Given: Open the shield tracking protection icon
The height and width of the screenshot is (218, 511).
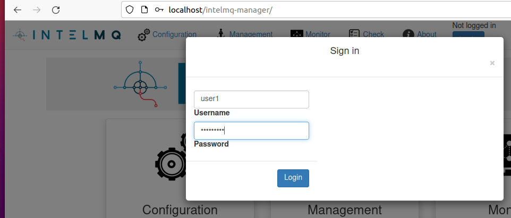Looking at the screenshot, I should click(130, 10).
